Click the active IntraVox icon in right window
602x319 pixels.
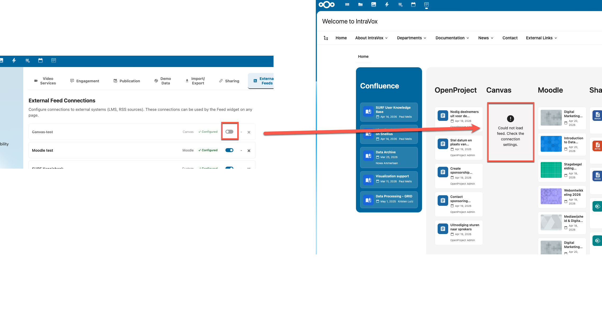point(427,4)
